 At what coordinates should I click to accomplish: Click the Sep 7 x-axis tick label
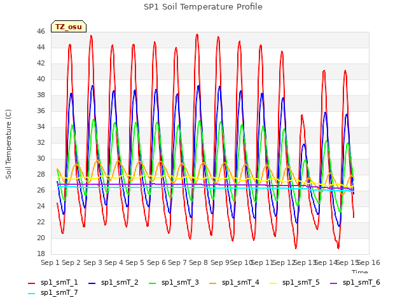tap(177, 262)
